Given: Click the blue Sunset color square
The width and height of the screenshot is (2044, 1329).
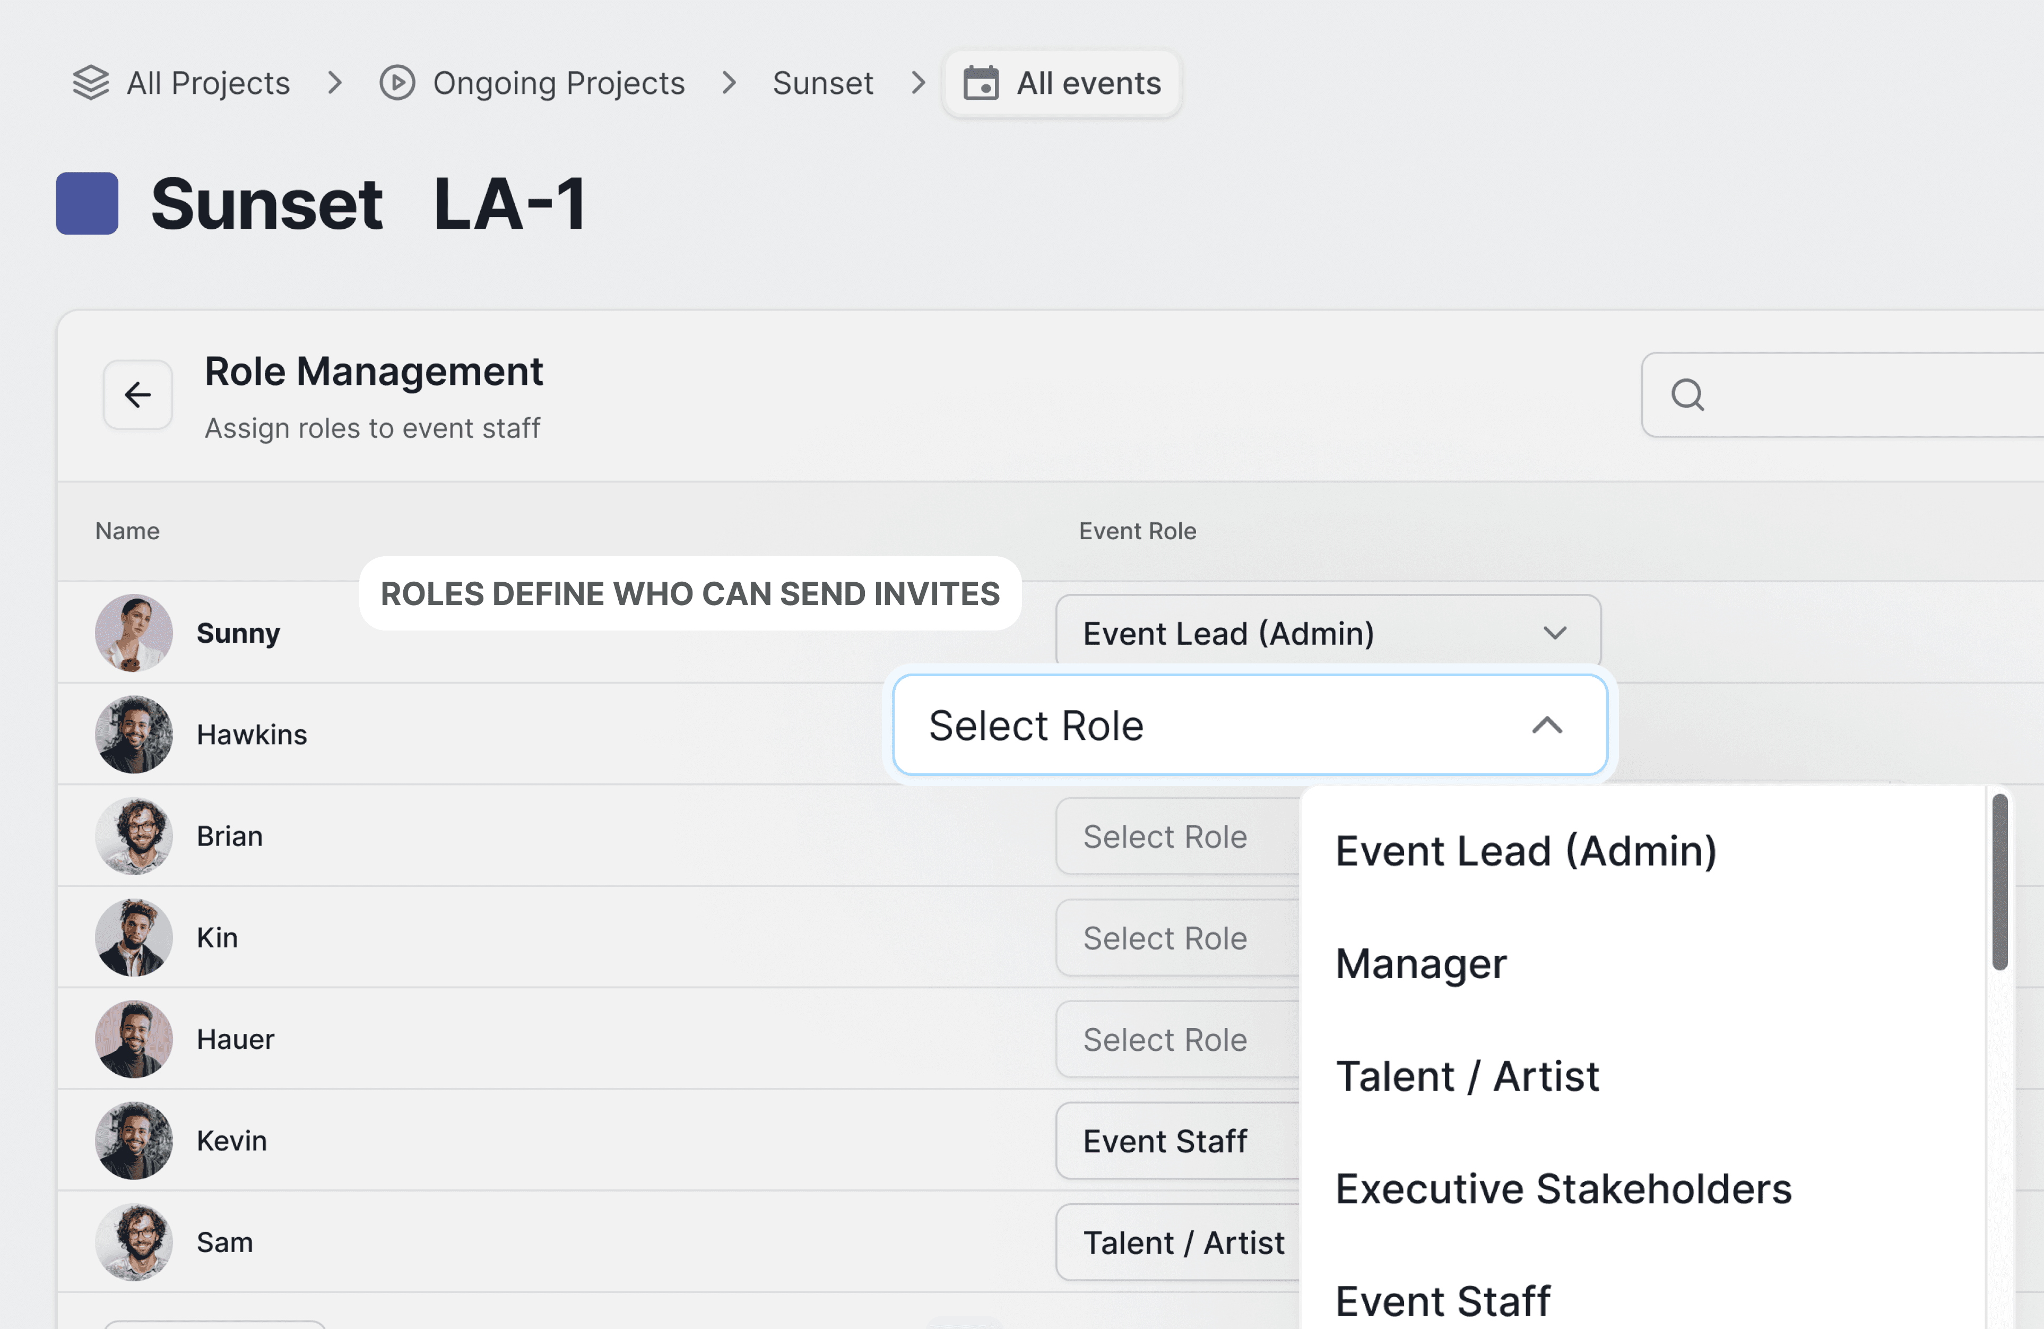Looking at the screenshot, I should point(86,204).
